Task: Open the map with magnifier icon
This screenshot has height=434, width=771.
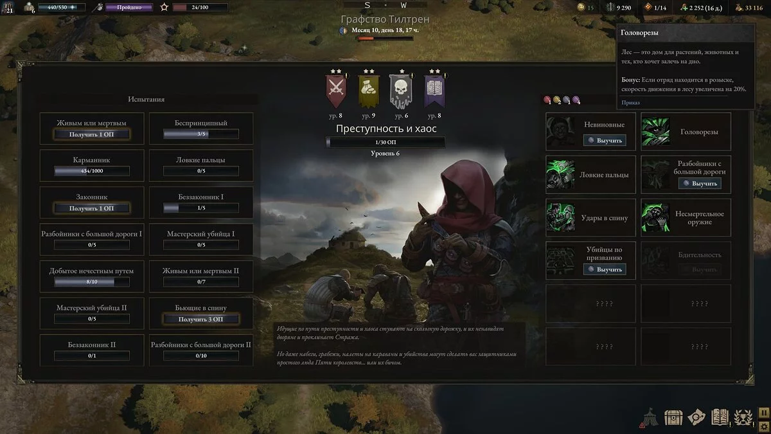Action: 696,418
